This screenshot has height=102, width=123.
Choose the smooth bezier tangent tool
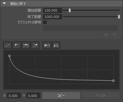26,45
